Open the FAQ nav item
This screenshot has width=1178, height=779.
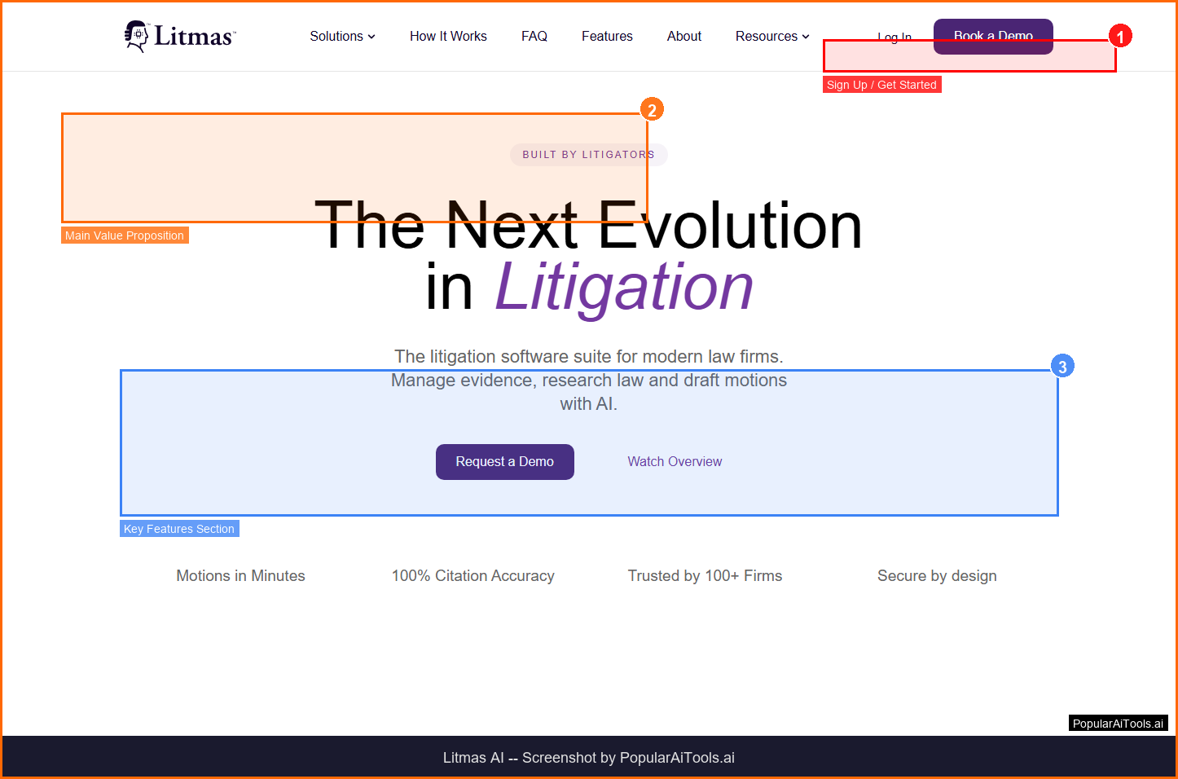[534, 36]
